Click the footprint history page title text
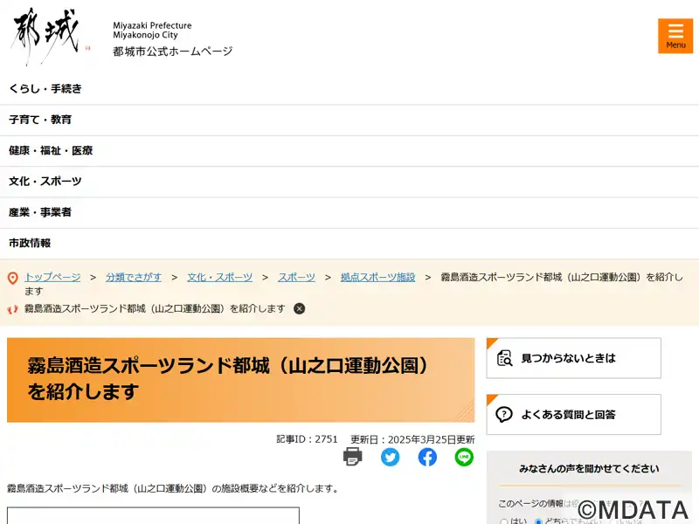The width and height of the screenshot is (699, 524). [x=155, y=308]
